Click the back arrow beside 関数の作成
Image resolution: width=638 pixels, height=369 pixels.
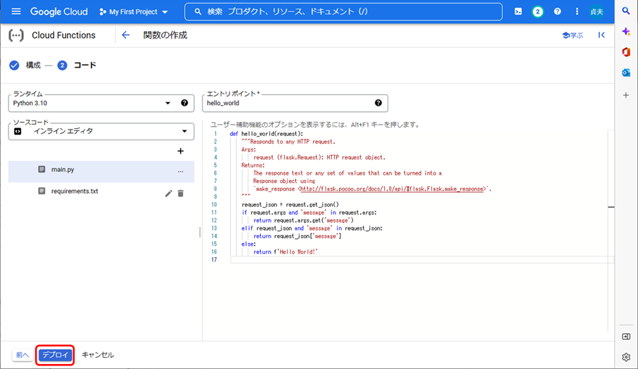(x=126, y=35)
